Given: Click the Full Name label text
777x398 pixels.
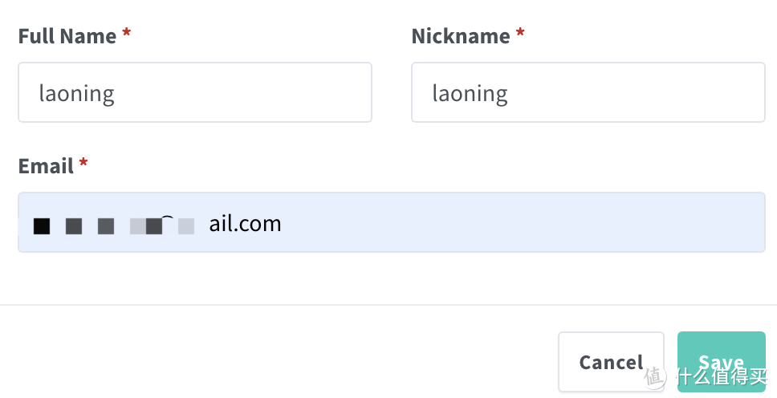Looking at the screenshot, I should pyautogui.click(x=67, y=36).
